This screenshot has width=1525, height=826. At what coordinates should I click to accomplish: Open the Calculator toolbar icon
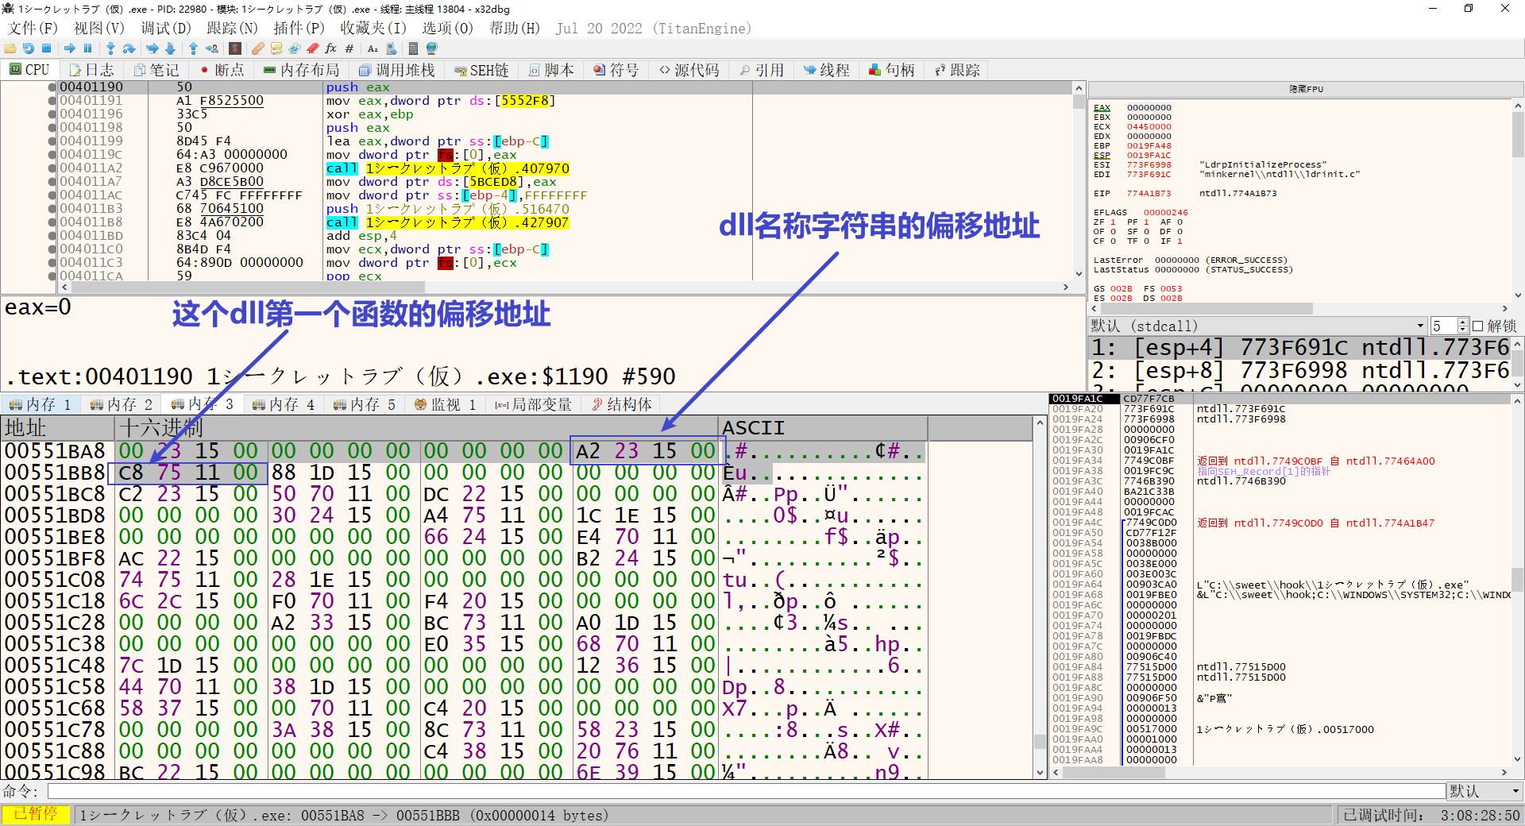tap(413, 48)
